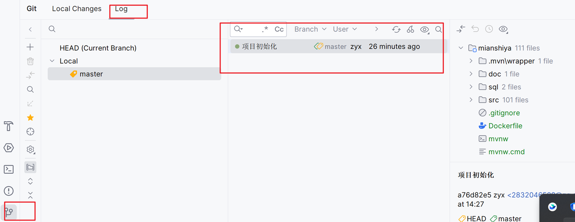
Task: Switch to the Log tab
Action: point(121,9)
